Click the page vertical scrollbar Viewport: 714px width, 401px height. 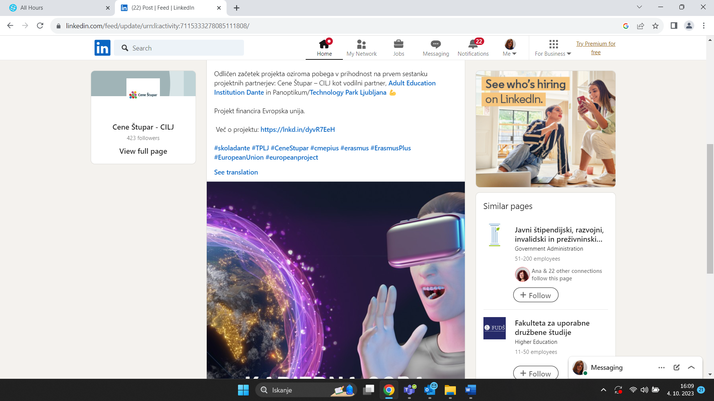click(x=710, y=208)
